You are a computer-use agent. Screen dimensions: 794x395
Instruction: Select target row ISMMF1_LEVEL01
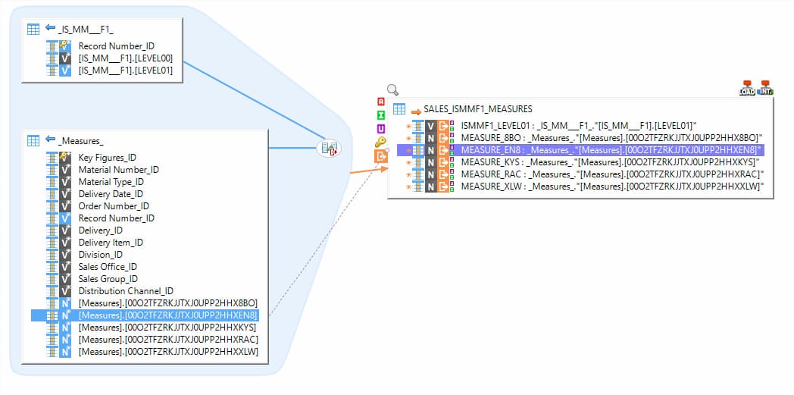click(580, 126)
